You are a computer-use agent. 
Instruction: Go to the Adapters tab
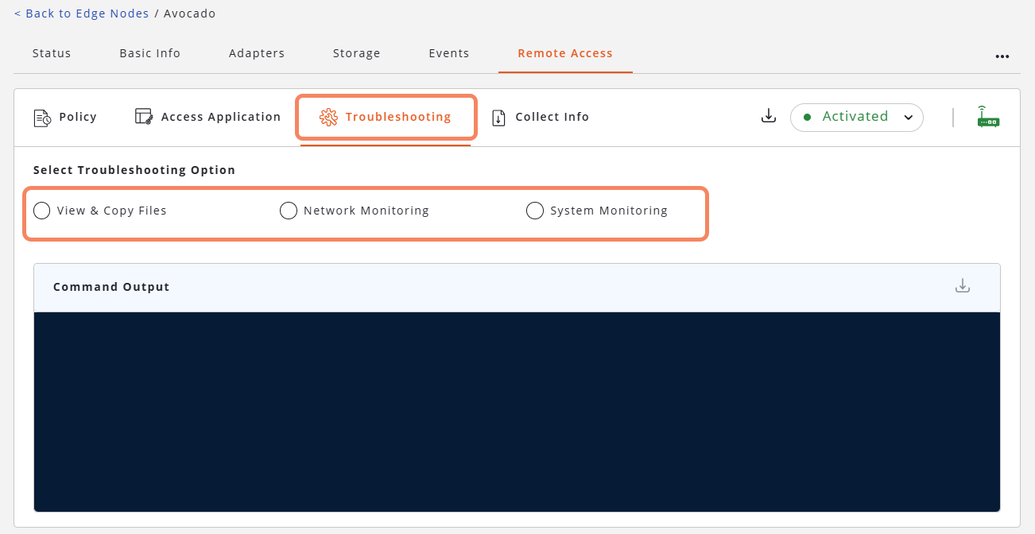pos(257,53)
